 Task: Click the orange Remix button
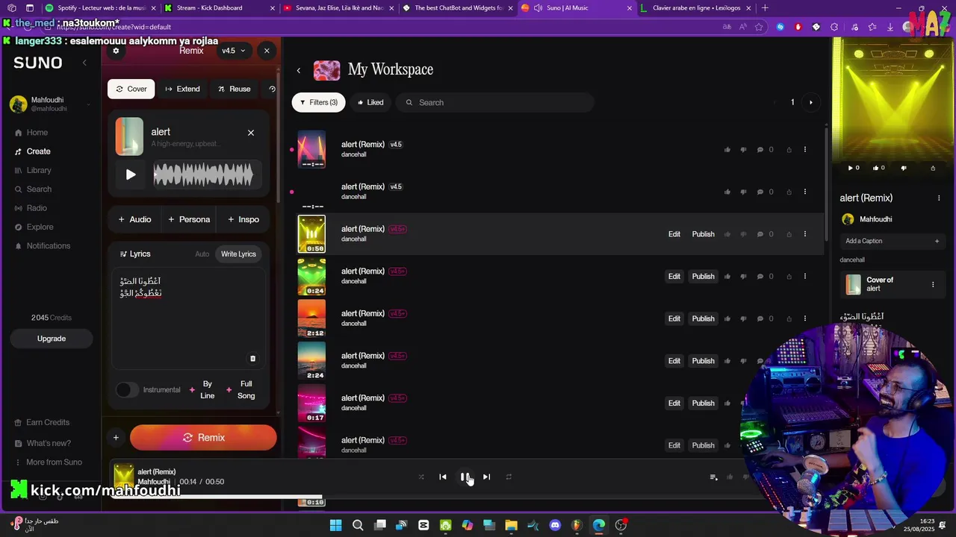click(x=203, y=438)
